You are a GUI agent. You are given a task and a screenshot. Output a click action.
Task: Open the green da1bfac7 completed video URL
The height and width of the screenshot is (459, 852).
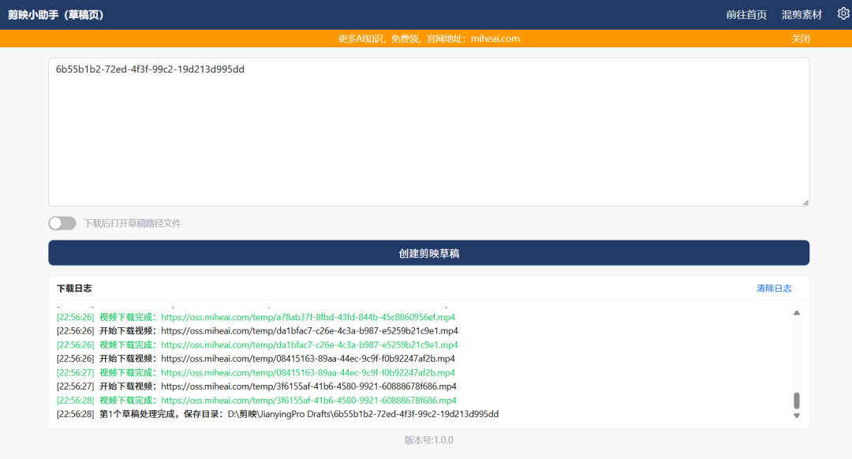click(x=309, y=345)
